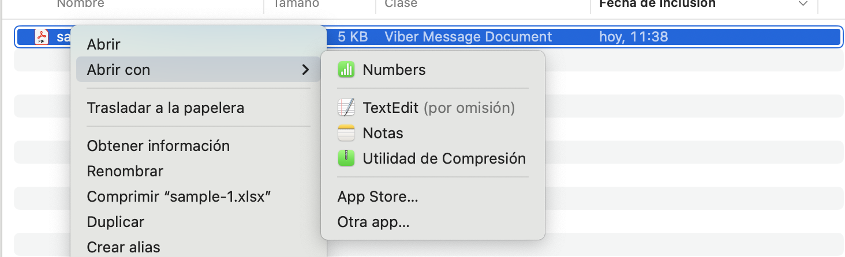Screen dimensions: 845x257
Task: Click the TextEdit app icon
Action: (x=346, y=108)
